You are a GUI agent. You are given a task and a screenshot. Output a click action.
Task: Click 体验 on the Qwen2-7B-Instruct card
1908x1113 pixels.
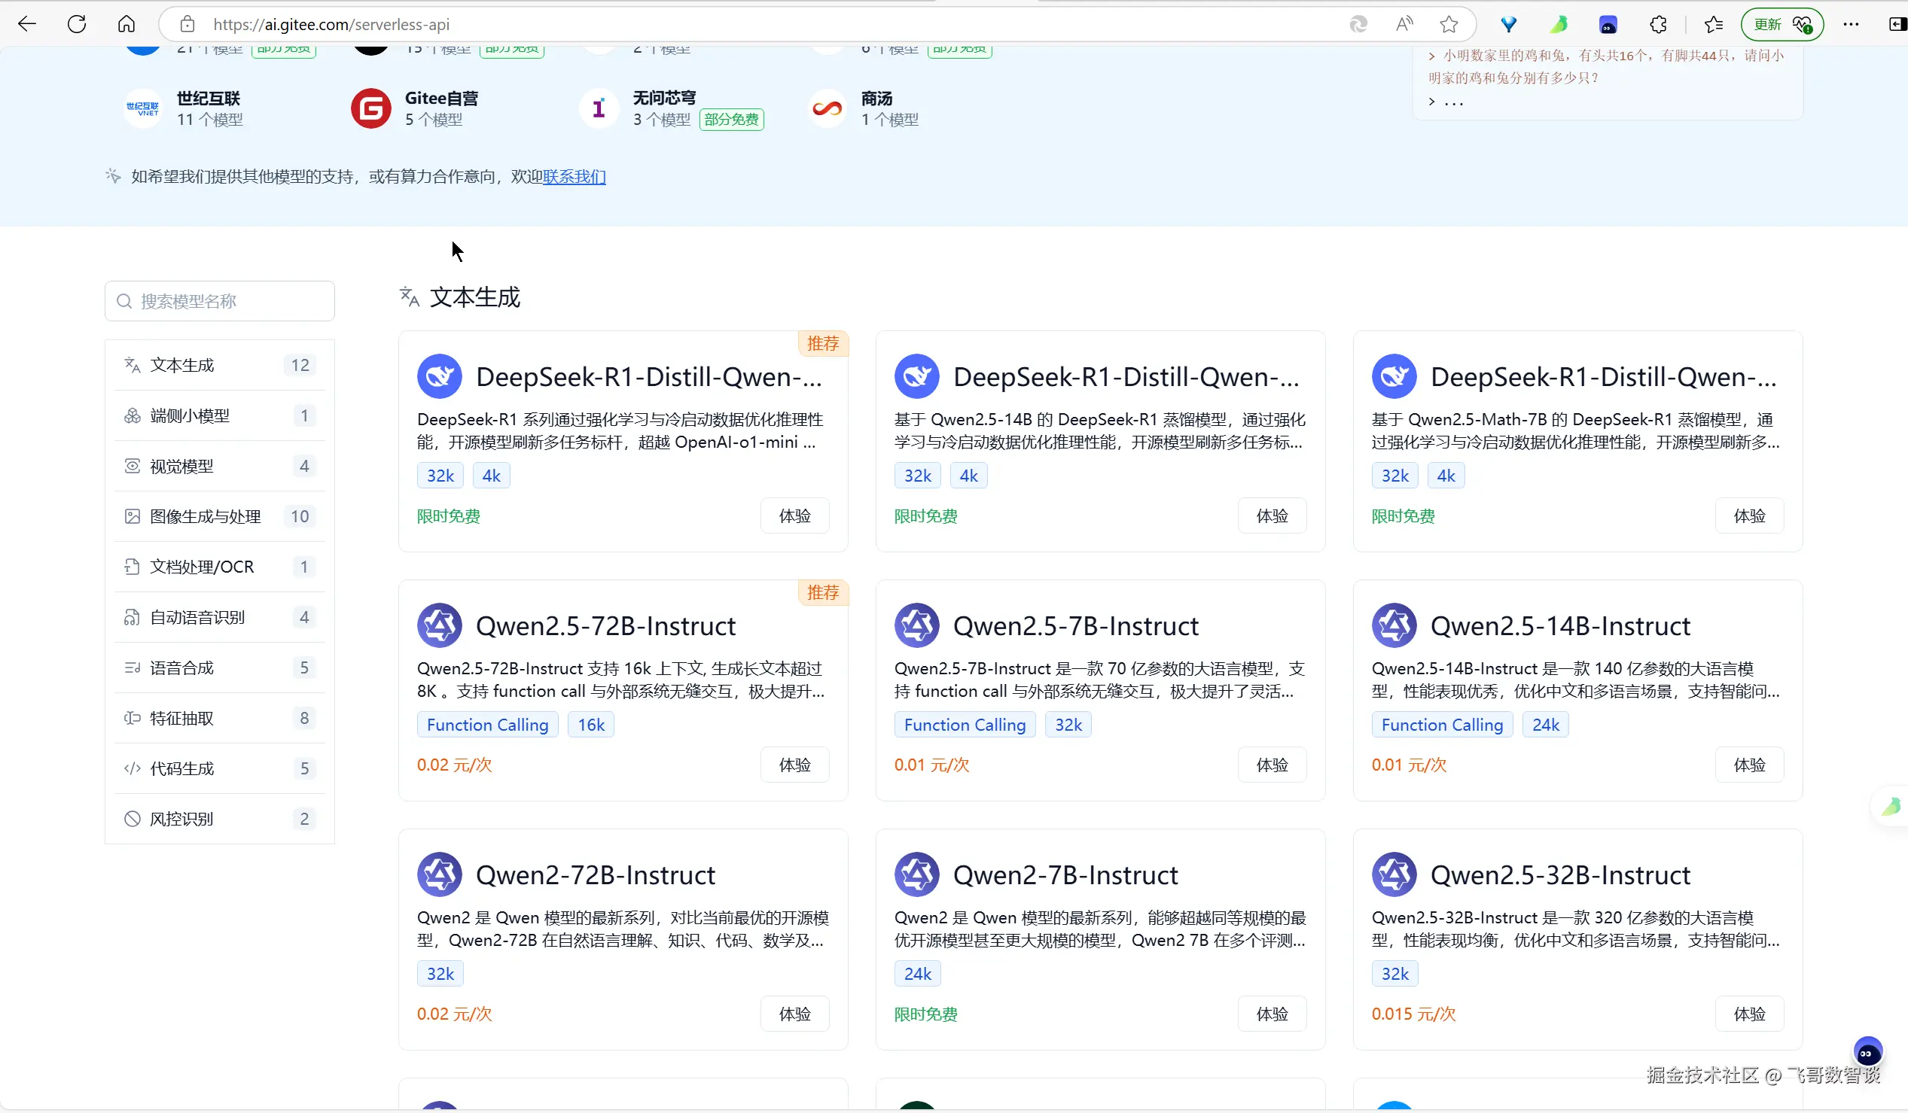[x=1272, y=1014]
